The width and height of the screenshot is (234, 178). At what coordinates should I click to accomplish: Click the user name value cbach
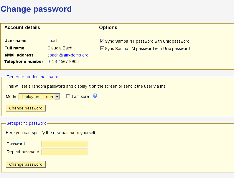pos(53,41)
